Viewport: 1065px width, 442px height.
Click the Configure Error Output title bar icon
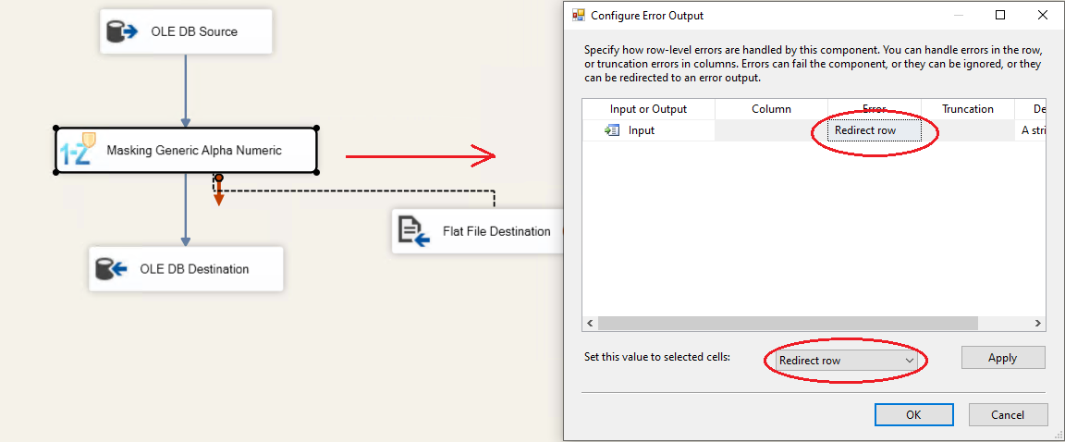[x=579, y=16]
